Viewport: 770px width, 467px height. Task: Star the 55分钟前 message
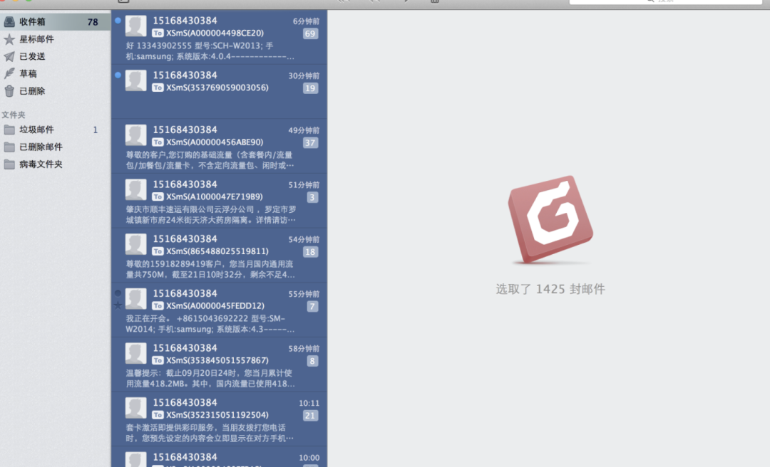(118, 305)
